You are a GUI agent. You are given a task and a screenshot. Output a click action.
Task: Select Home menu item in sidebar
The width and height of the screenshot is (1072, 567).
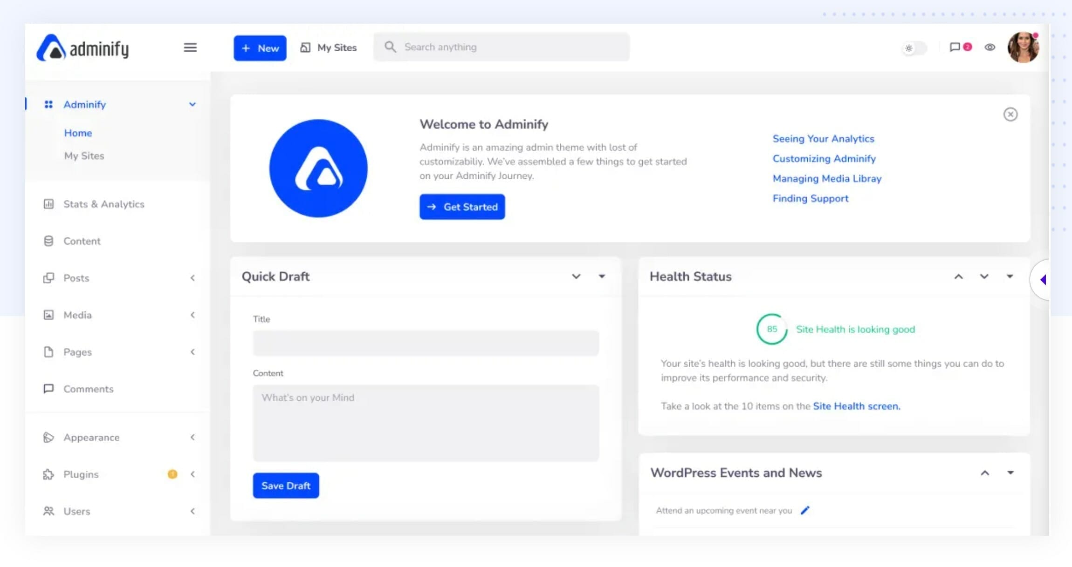(78, 132)
